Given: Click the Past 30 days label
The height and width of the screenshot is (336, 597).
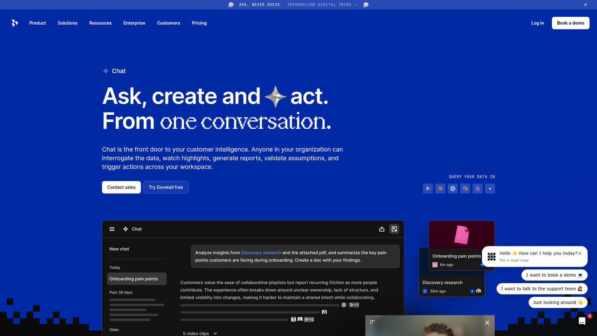Looking at the screenshot, I should [x=121, y=292].
